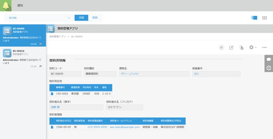Add a new record with plus icon
This screenshot has width=273, height=139.
coord(221,48)
